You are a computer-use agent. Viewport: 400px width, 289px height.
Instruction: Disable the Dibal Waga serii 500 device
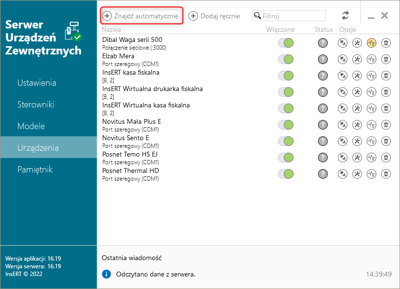click(x=286, y=43)
